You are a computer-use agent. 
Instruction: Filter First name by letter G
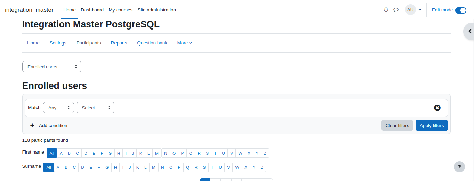(110, 153)
